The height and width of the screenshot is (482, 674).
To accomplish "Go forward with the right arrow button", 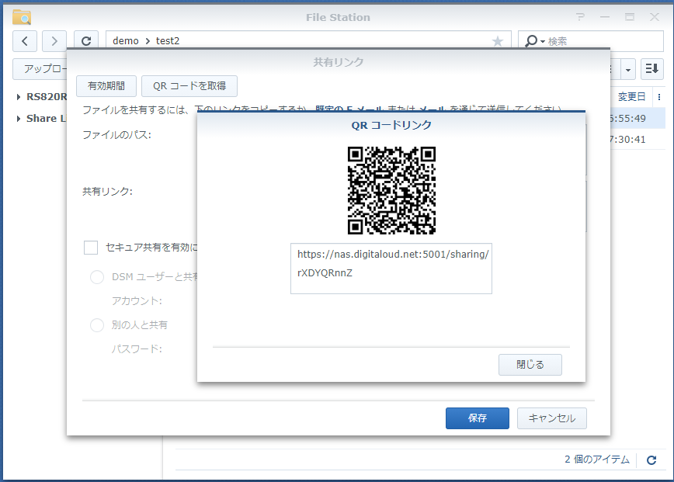I will 54,41.
